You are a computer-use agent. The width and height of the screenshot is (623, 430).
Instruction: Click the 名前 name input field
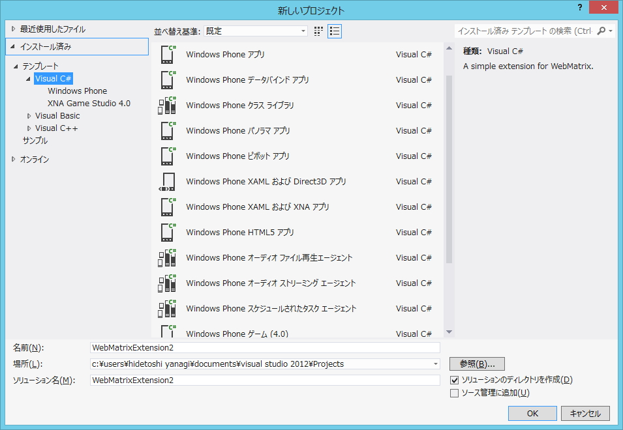265,347
